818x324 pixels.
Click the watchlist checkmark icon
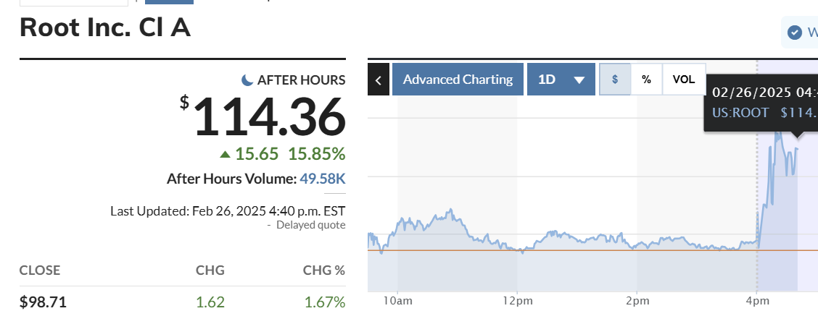[x=794, y=33]
